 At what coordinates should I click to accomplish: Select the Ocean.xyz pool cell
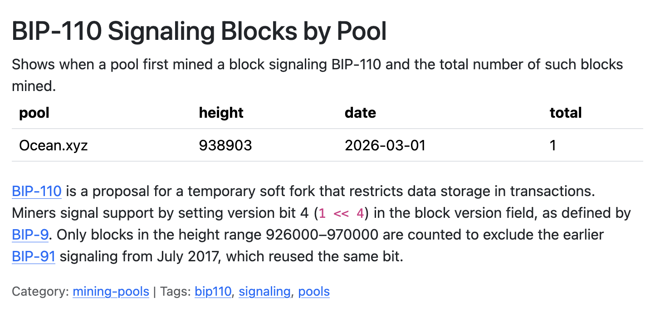click(53, 145)
